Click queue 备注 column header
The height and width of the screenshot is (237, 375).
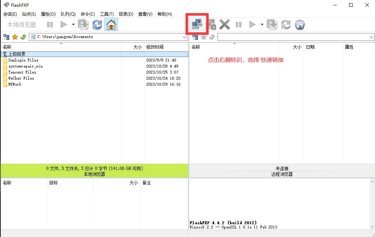click(164, 183)
